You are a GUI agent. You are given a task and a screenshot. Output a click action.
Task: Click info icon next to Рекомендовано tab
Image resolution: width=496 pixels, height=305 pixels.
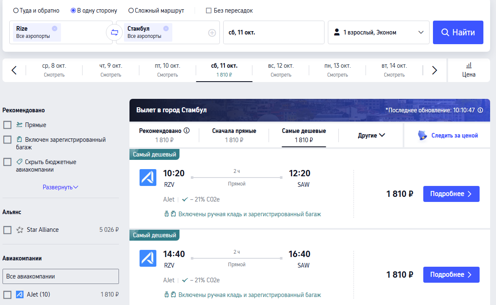coord(187,130)
